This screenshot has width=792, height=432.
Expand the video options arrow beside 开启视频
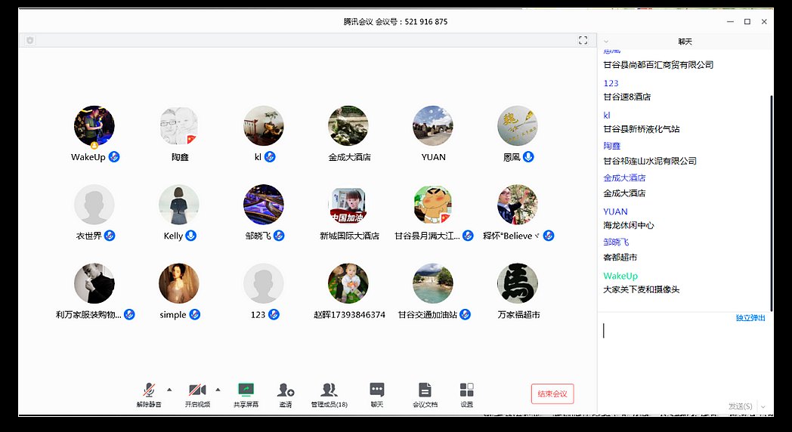218,390
